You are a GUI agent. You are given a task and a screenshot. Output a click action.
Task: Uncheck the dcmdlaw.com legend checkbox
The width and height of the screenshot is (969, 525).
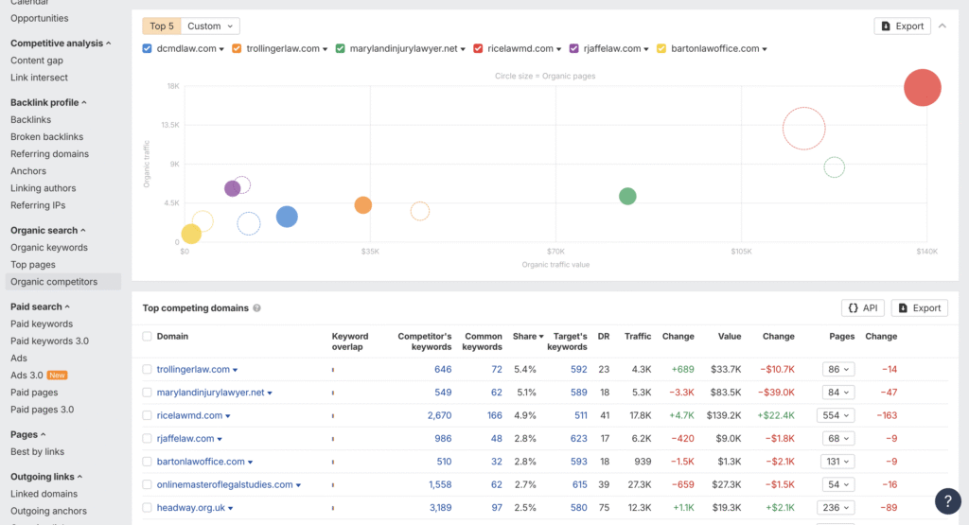(x=147, y=48)
